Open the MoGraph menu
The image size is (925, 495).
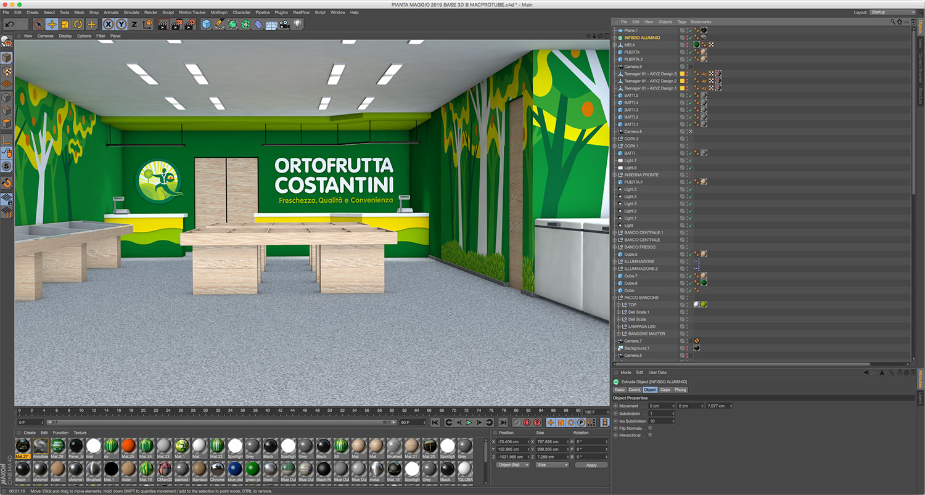(219, 12)
